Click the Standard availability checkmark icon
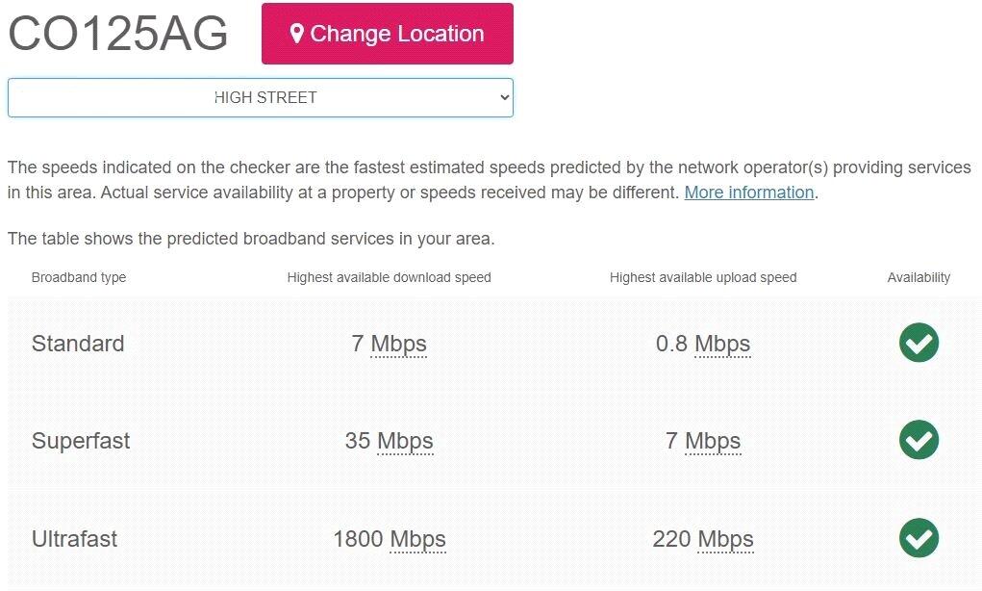Screen dimensions: 982x591 pos(919,343)
